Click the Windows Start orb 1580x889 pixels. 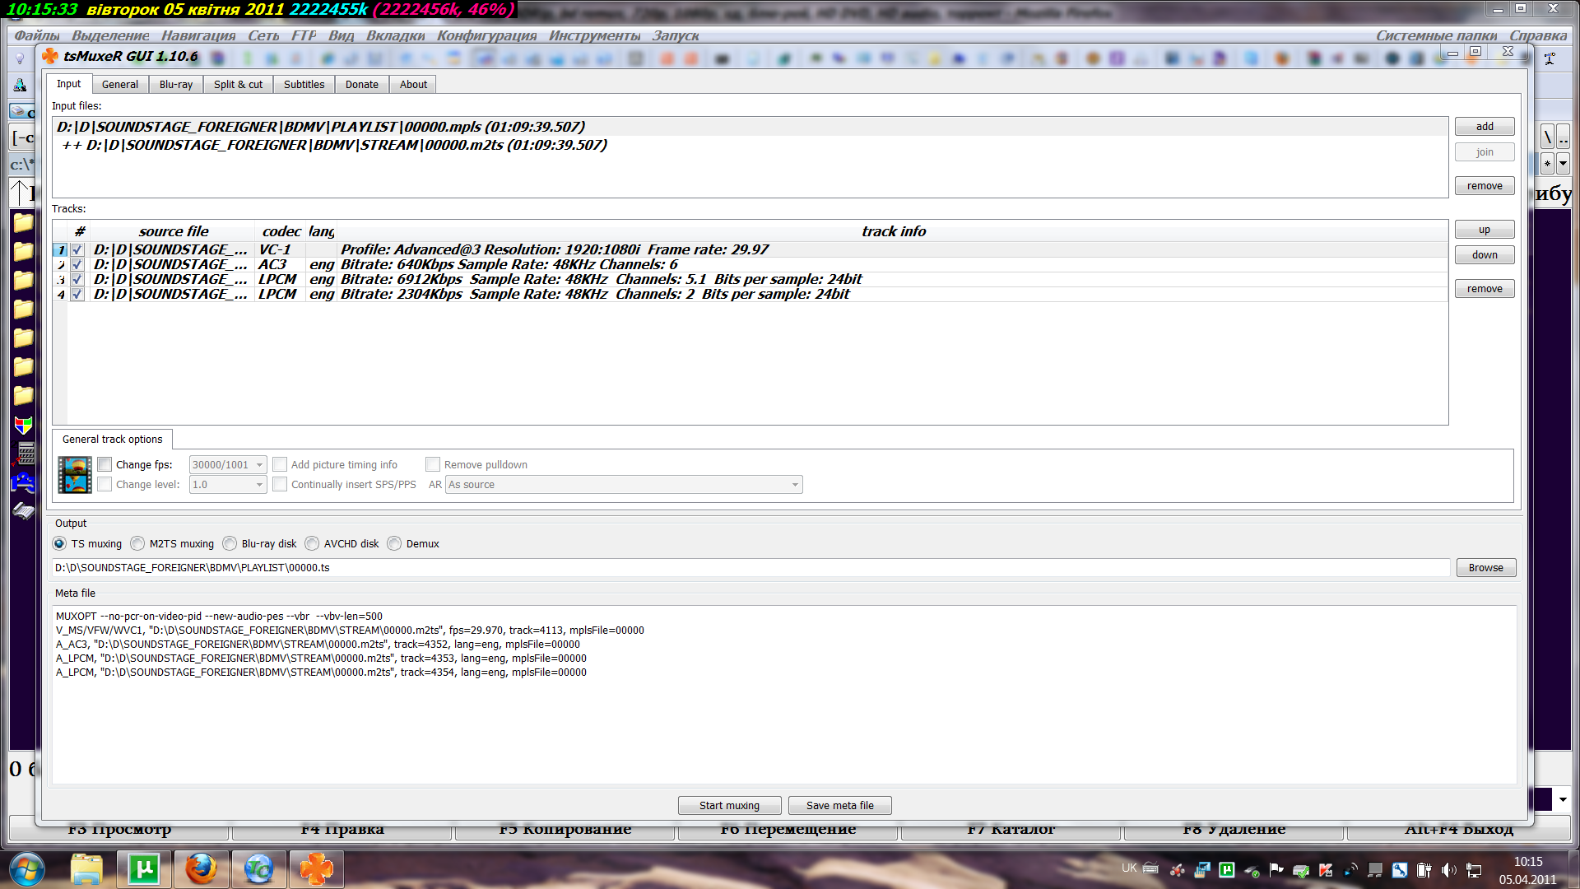(x=27, y=868)
